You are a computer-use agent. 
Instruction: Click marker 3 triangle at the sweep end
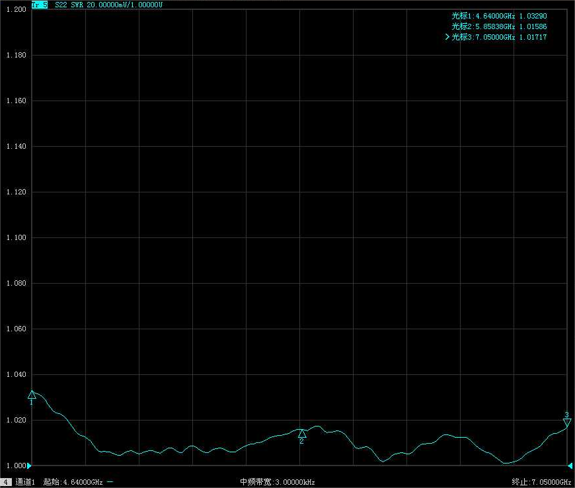click(566, 422)
